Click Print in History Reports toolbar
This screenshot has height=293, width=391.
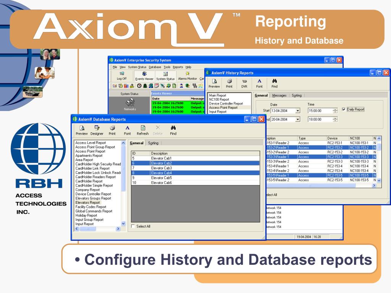click(x=229, y=84)
